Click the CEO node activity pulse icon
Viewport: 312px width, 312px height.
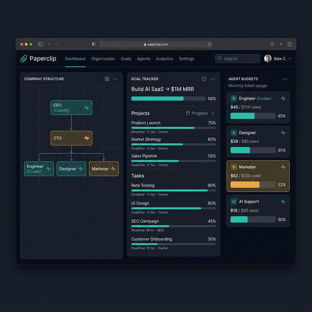click(x=87, y=108)
